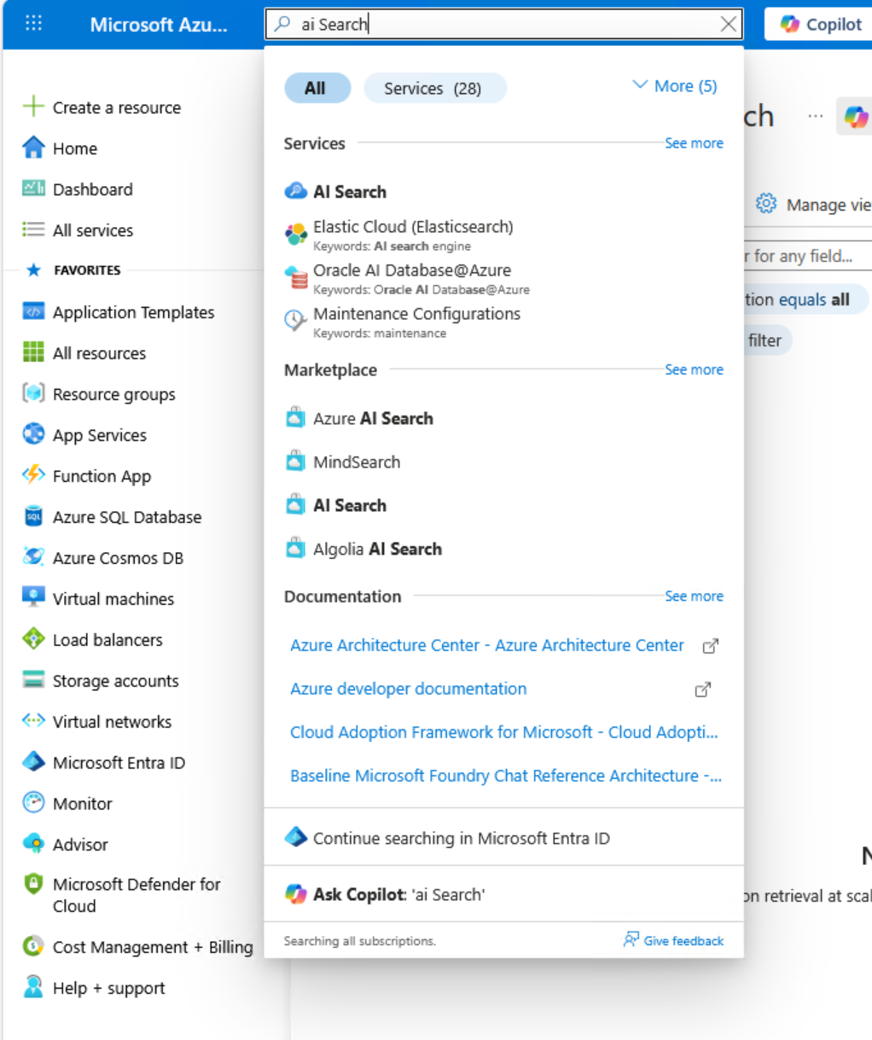The image size is (872, 1040).
Task: Click the AI Search service icon
Action: [295, 191]
